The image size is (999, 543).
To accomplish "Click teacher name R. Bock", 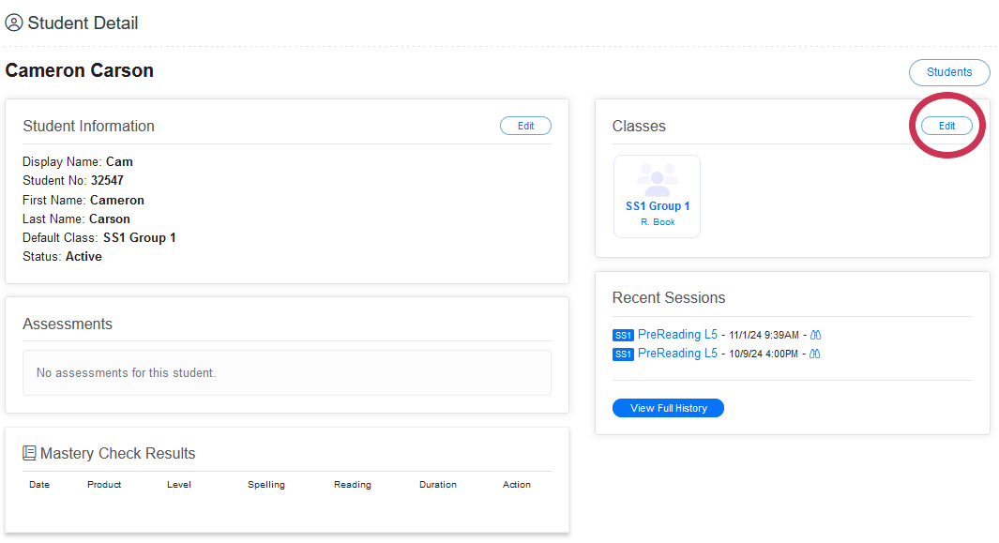I will (658, 222).
